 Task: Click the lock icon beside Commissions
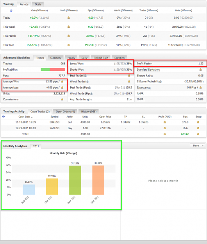(62, 99)
